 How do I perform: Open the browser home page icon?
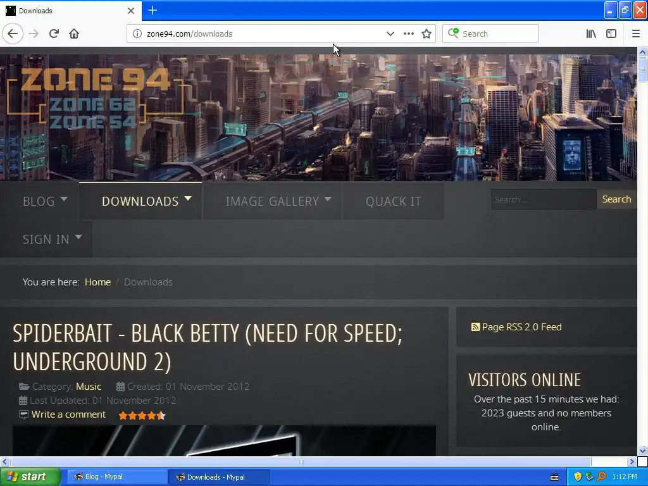point(74,34)
